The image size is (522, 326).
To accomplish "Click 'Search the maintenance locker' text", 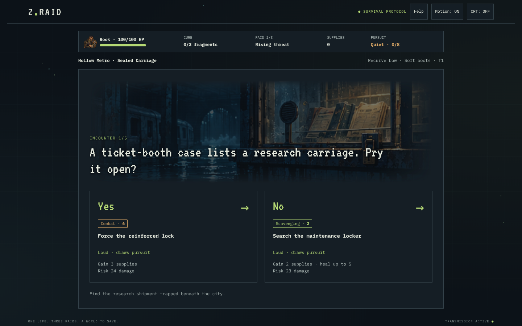I will pos(317,236).
